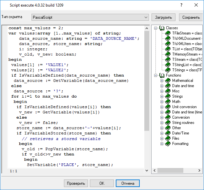Click the Отмена button
This screenshot has height=190, width=204.
[128, 183]
